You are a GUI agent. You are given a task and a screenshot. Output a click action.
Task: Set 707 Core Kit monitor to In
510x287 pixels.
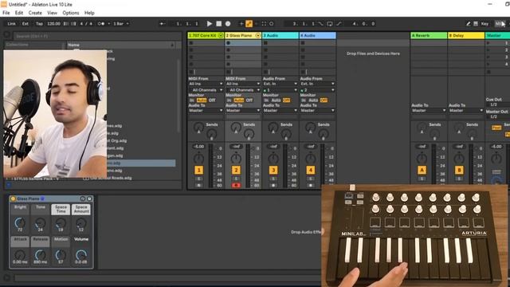192,100
